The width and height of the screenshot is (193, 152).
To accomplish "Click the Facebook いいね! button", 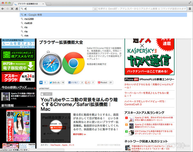I will pyautogui.click(x=73, y=82).
